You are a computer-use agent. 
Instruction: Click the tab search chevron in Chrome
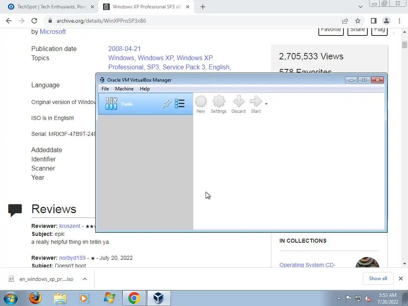(360, 7)
